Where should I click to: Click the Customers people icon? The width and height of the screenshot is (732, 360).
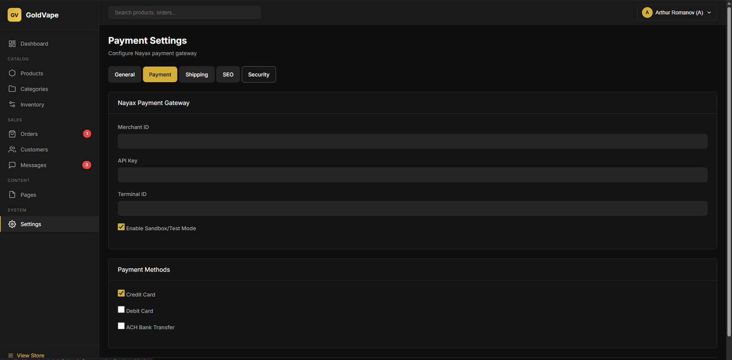pyautogui.click(x=12, y=149)
